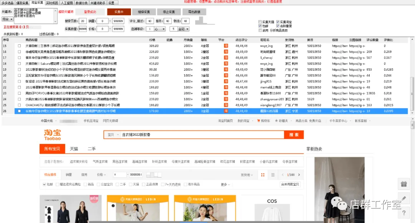The width and height of the screenshot is (415, 223).
Task: Open the 发货地 location dropdown
Action: coord(246,175)
